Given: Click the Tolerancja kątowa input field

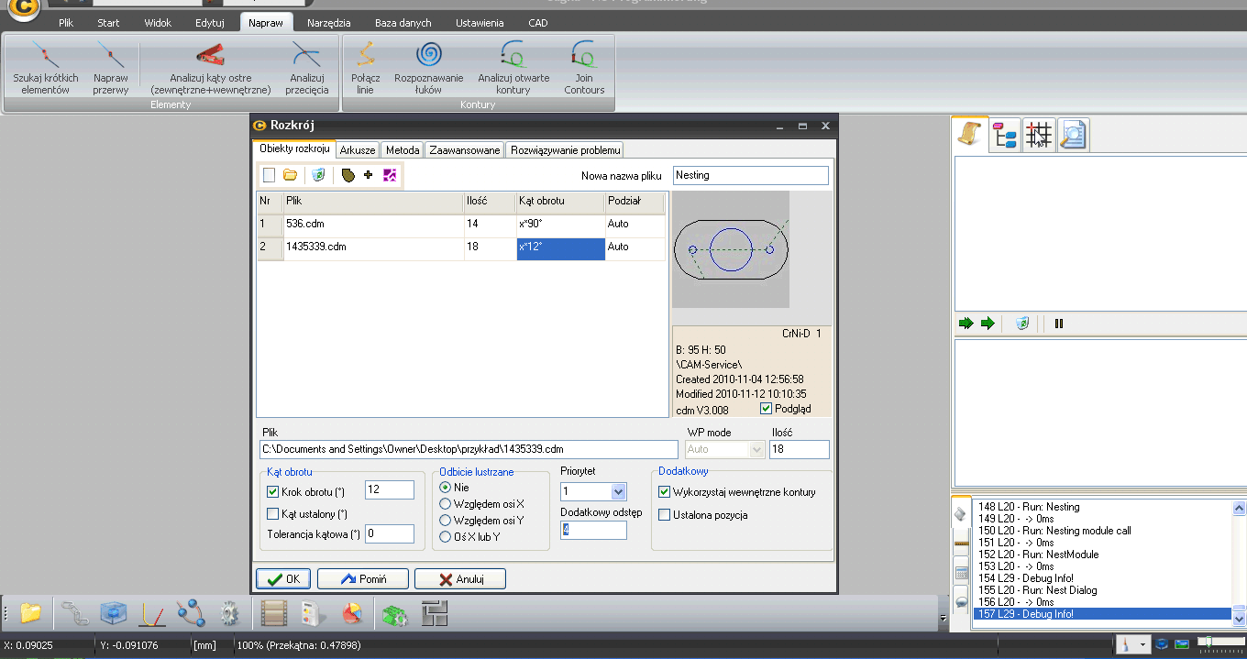Looking at the screenshot, I should tap(390, 533).
